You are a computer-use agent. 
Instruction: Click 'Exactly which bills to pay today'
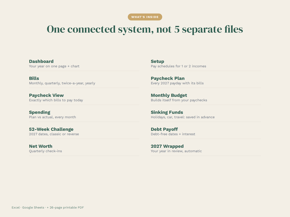[x=56, y=100]
